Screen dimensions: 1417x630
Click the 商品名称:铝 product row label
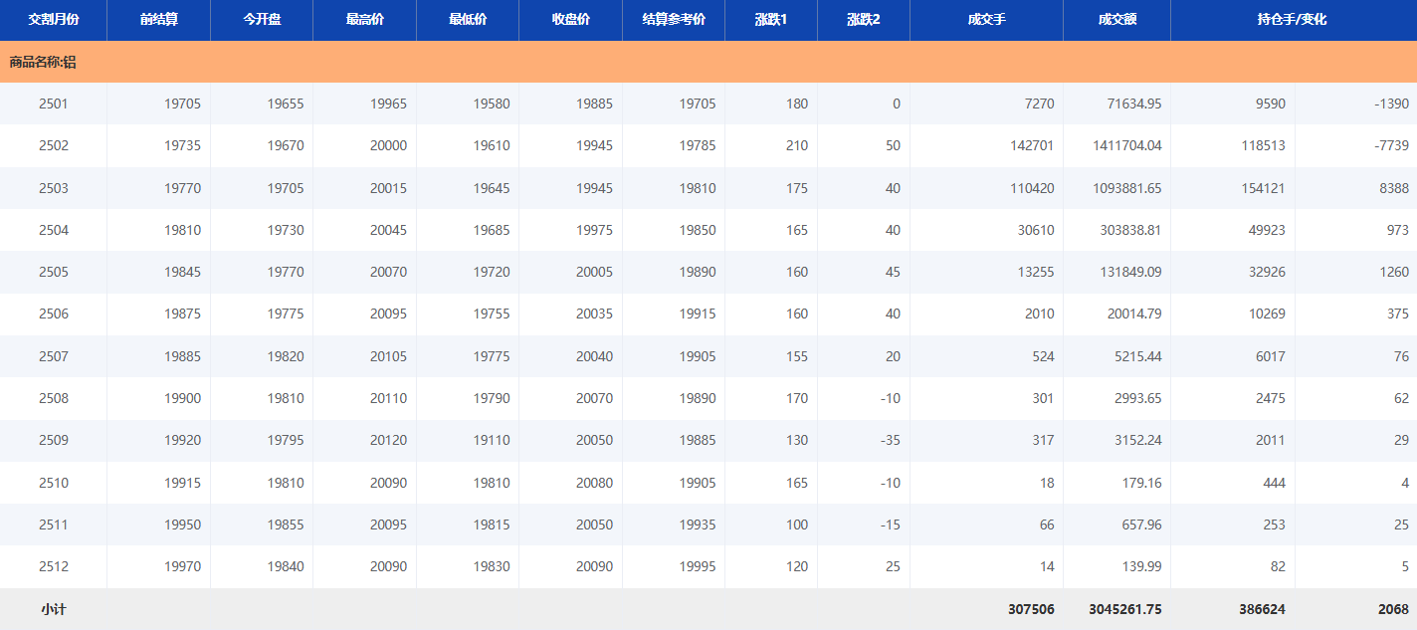coord(43,62)
